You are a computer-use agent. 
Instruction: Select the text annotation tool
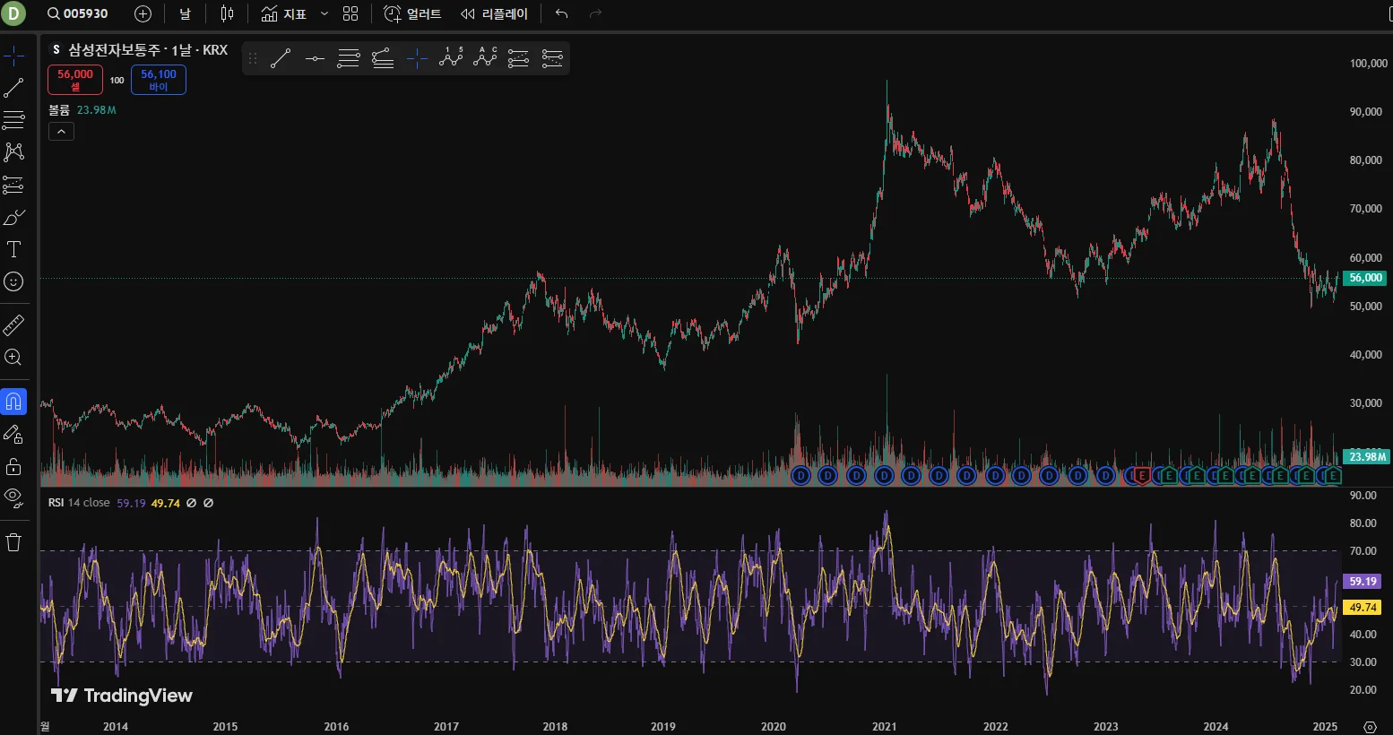click(13, 249)
